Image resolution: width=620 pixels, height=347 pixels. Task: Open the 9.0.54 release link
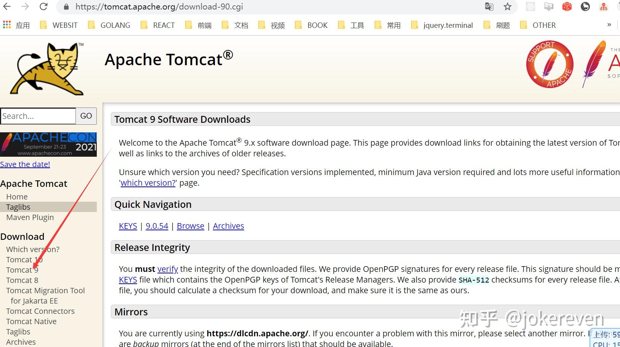(x=157, y=226)
